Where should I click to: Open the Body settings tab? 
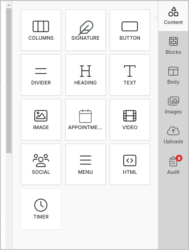point(173,76)
